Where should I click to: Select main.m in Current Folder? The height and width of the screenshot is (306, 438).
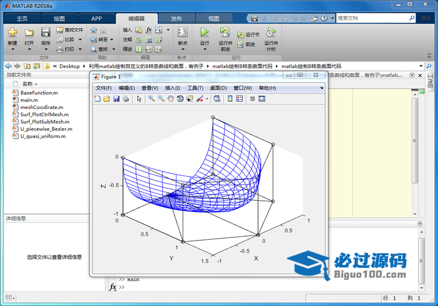coord(29,100)
